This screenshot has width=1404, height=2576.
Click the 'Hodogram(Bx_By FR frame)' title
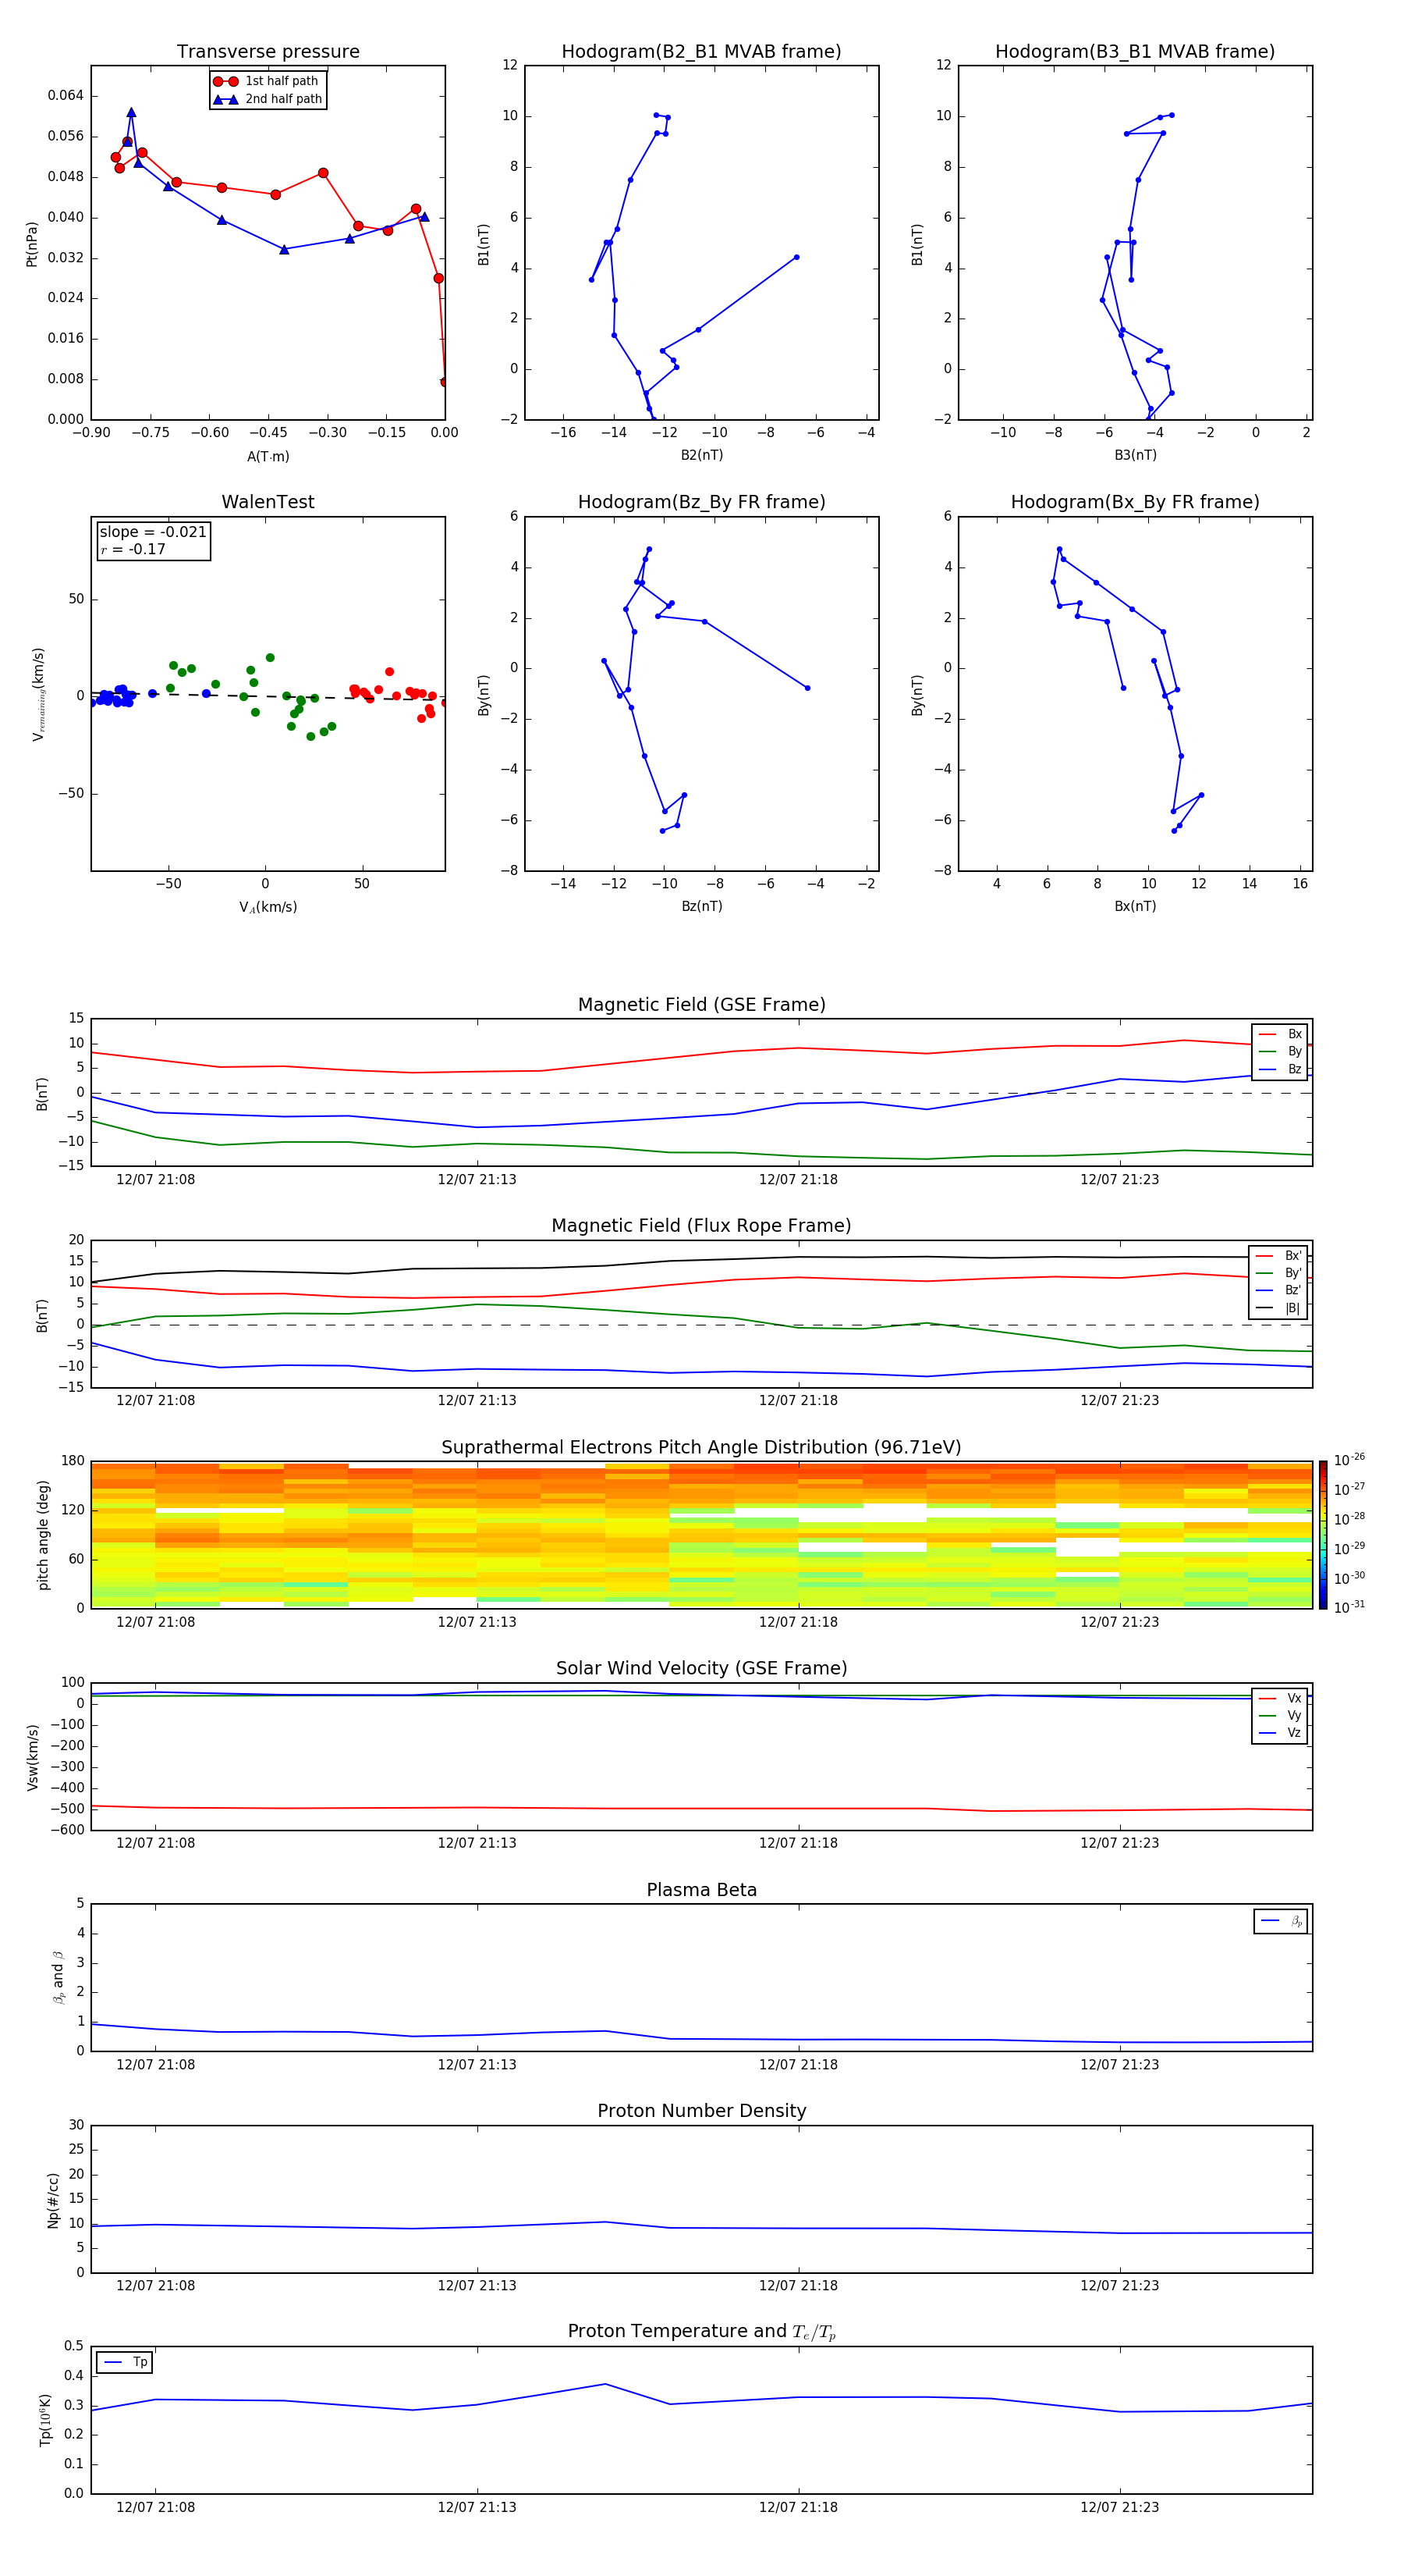pos(1135,502)
